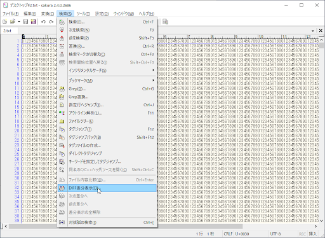Click the Grep置換 menu icon
The height and width of the screenshot is (238, 325).
(x=62, y=97)
